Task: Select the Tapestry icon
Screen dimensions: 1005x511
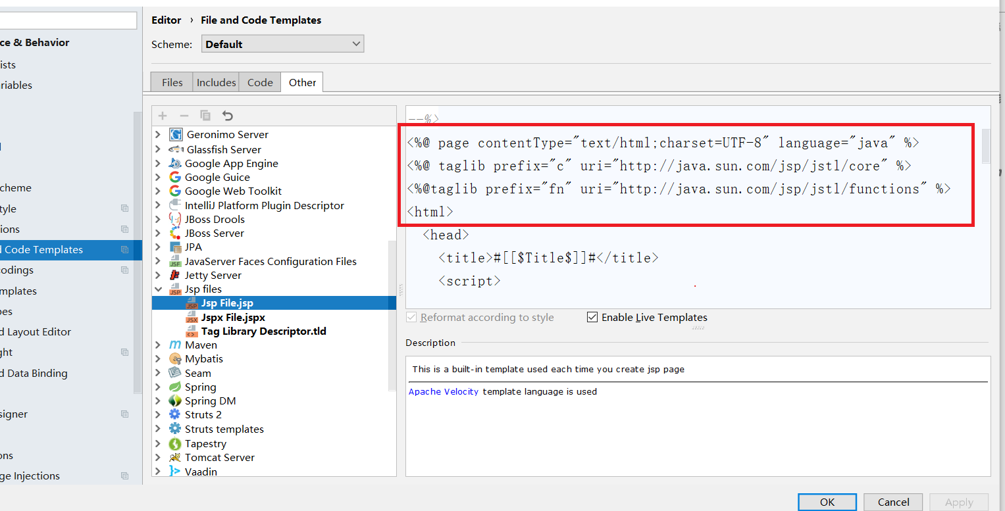Action: click(175, 444)
